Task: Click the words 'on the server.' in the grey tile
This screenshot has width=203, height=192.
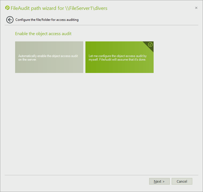Action: [27, 60]
